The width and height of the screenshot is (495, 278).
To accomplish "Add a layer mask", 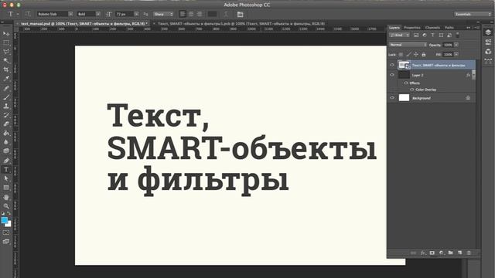I will click(432, 253).
